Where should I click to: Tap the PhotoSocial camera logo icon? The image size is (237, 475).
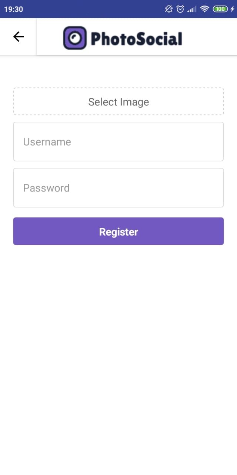point(75,38)
